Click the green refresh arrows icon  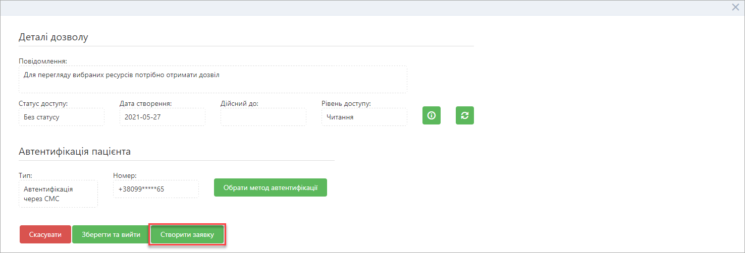click(x=464, y=115)
